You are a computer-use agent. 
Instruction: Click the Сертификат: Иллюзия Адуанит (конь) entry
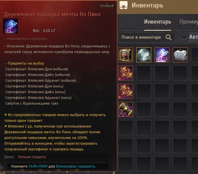(38, 98)
